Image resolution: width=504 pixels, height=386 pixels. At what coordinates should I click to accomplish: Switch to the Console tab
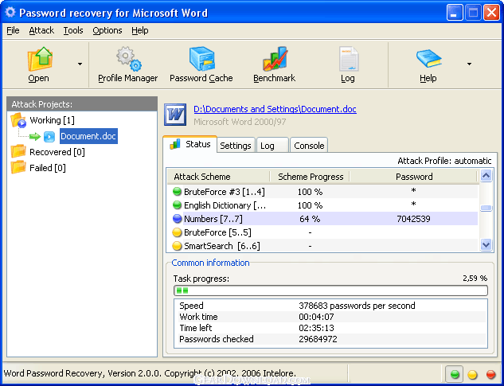tap(309, 146)
